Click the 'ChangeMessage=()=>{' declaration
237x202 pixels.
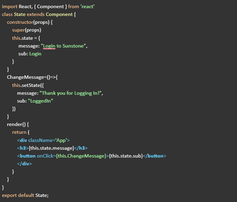click(32, 77)
